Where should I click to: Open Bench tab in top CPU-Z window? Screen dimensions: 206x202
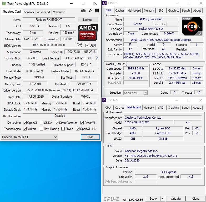[x=186, y=11]
